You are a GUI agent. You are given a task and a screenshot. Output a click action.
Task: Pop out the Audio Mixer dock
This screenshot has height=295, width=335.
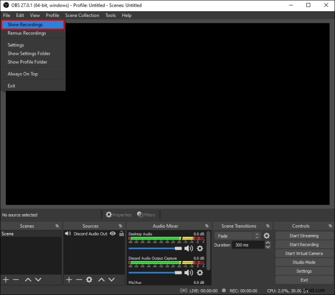207,226
